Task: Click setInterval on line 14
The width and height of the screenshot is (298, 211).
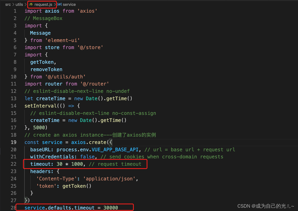Action: [x=41, y=106]
